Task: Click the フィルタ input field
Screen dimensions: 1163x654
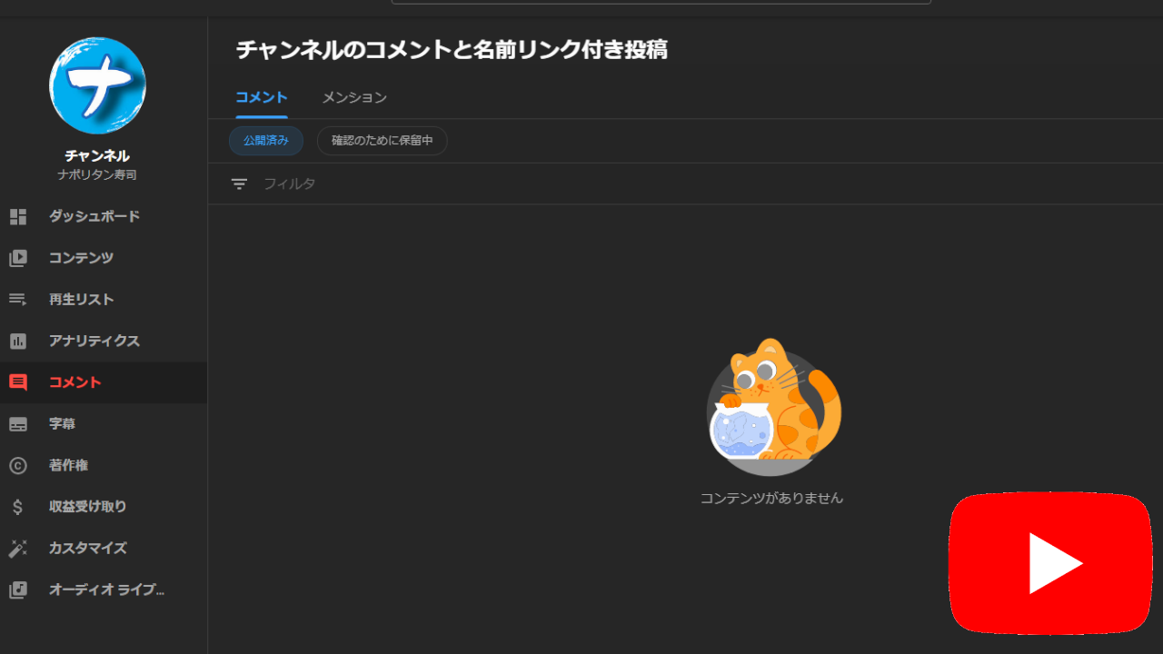Action: [686, 183]
